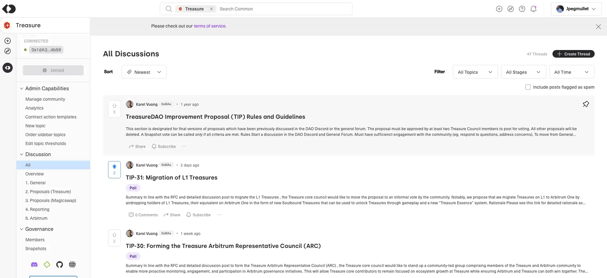This screenshot has width=607, height=278.
Task: Upvote the TIP-30 ARC thread
Action: click(x=114, y=235)
